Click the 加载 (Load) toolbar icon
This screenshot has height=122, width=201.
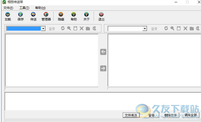click(8, 16)
